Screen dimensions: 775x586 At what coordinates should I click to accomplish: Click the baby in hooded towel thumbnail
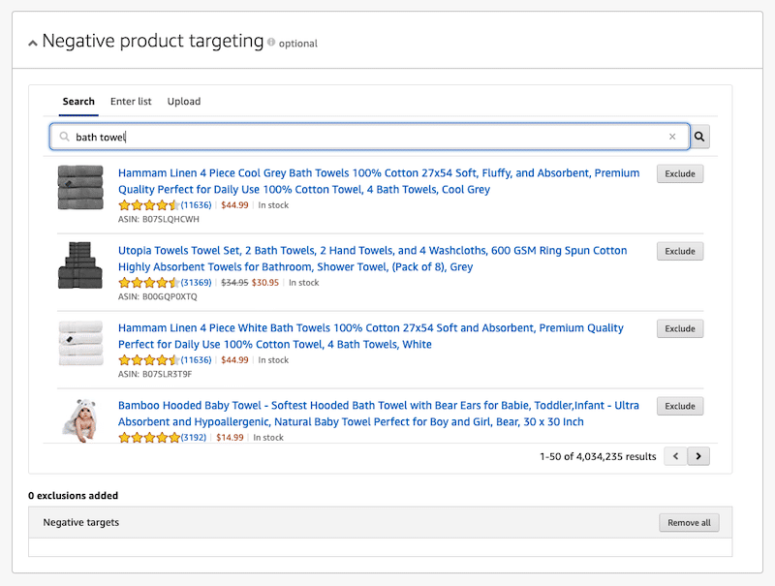pyautogui.click(x=80, y=420)
